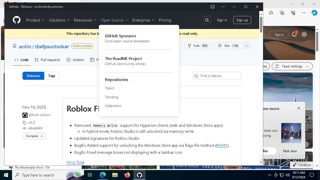Click the cast/app sidebar icon in title bar
320x180 pixels.
[212, 7]
